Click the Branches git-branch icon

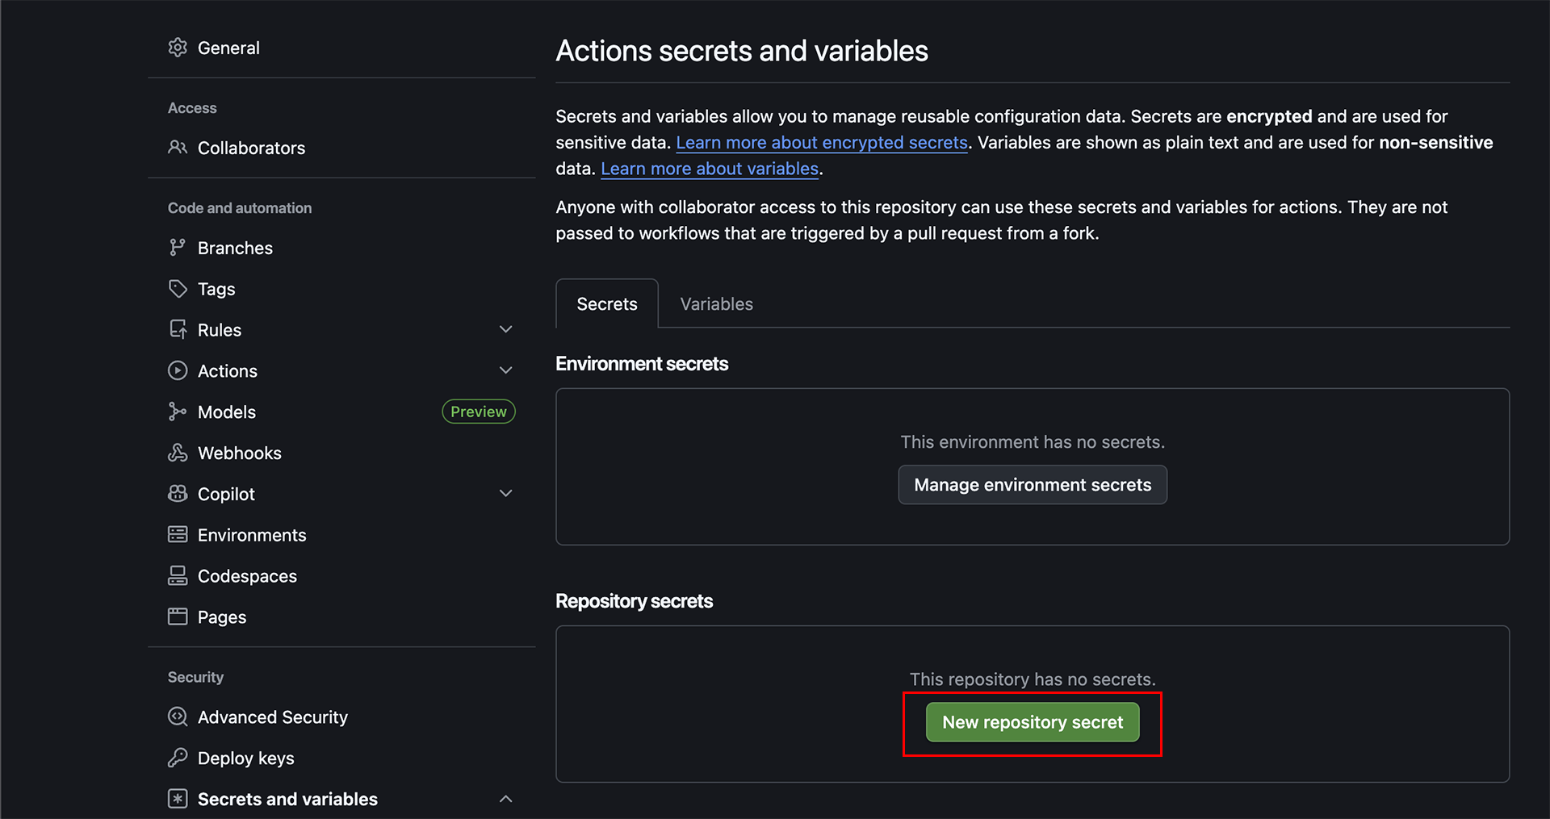(178, 248)
